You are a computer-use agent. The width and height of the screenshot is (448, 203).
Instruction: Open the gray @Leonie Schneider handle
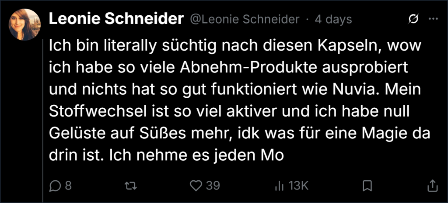pyautogui.click(x=245, y=19)
